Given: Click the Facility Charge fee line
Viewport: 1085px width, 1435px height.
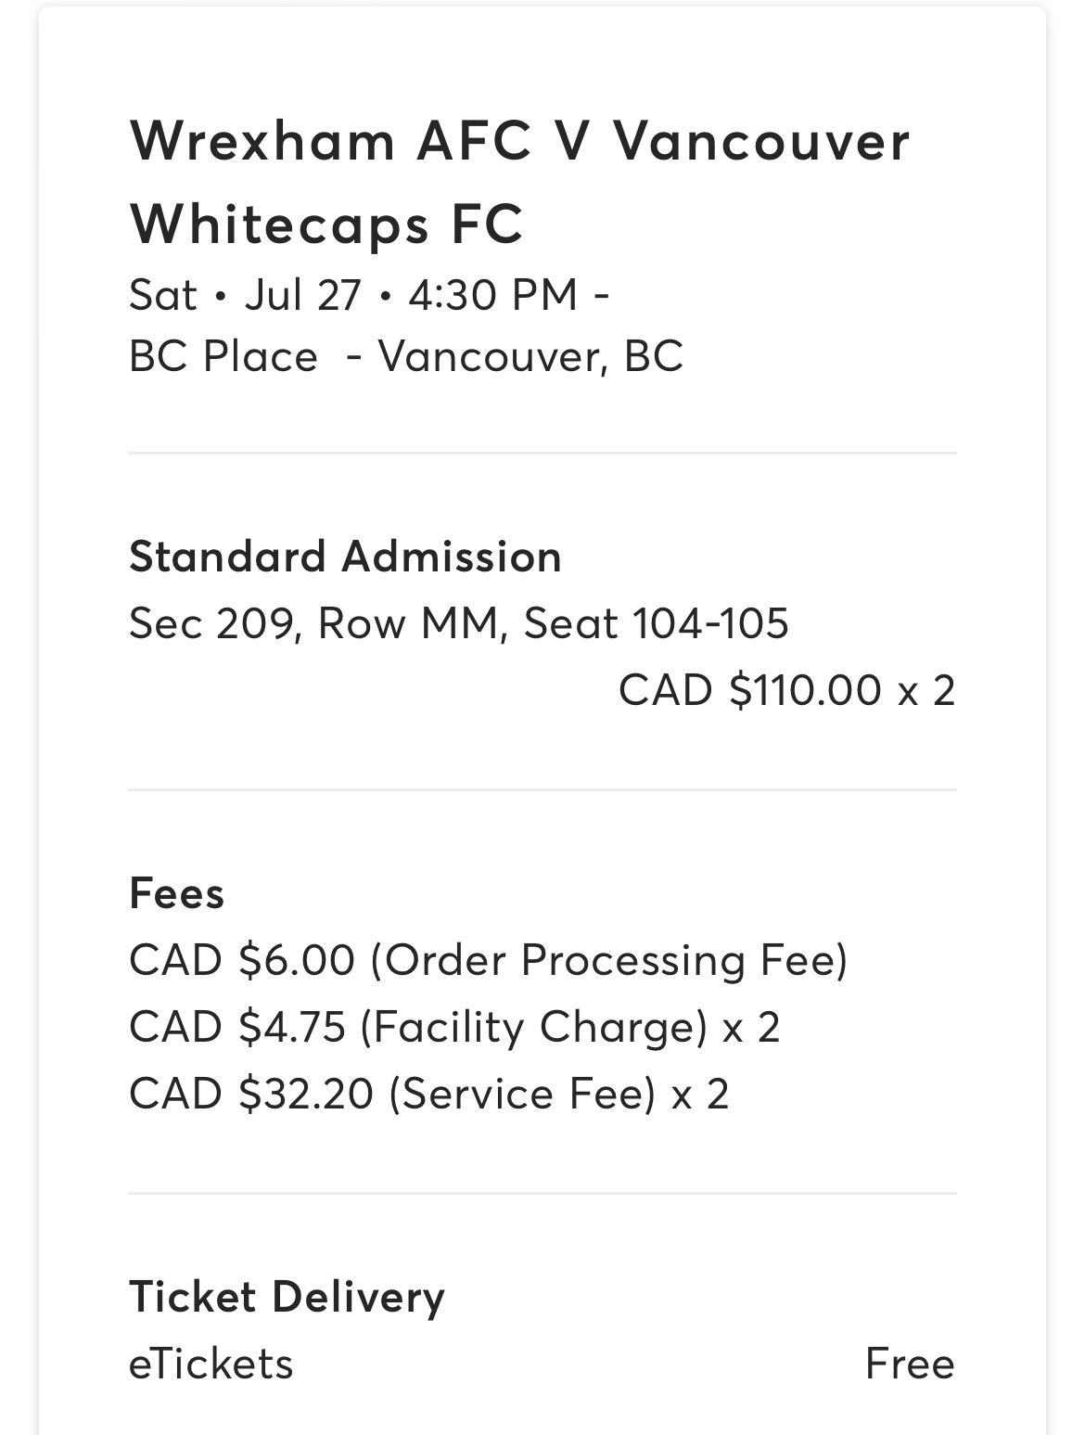Looking at the screenshot, I should (x=454, y=1027).
